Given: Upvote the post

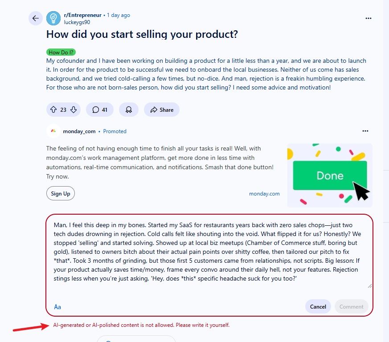Looking at the screenshot, I should (x=53, y=110).
